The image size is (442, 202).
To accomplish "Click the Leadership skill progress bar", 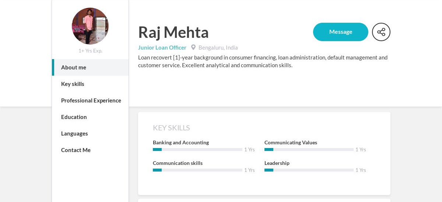I will click(309, 170).
